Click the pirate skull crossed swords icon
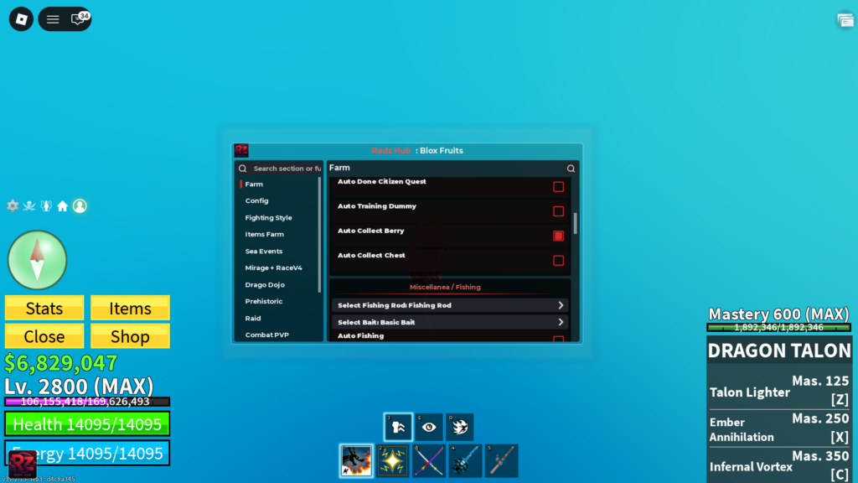The height and width of the screenshot is (483, 858). [29, 206]
